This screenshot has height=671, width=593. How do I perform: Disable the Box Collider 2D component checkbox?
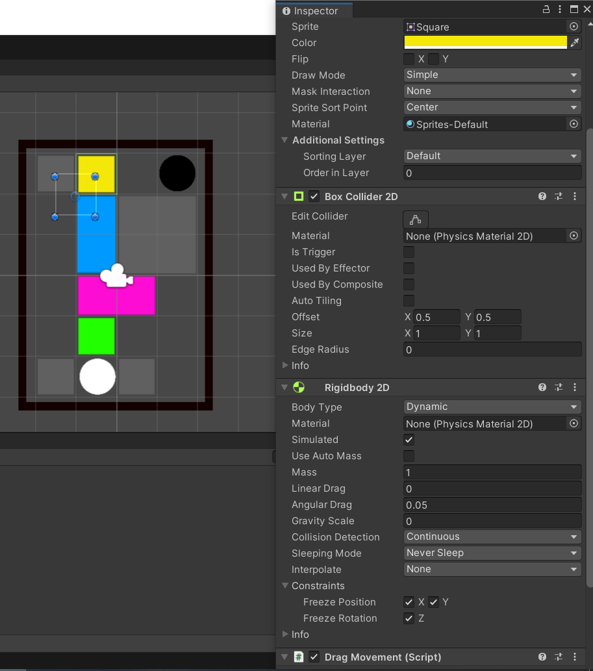tap(314, 196)
